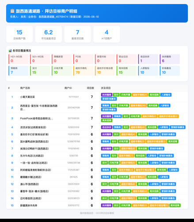Click the 人群智投 tag in row 14

click(154, 198)
